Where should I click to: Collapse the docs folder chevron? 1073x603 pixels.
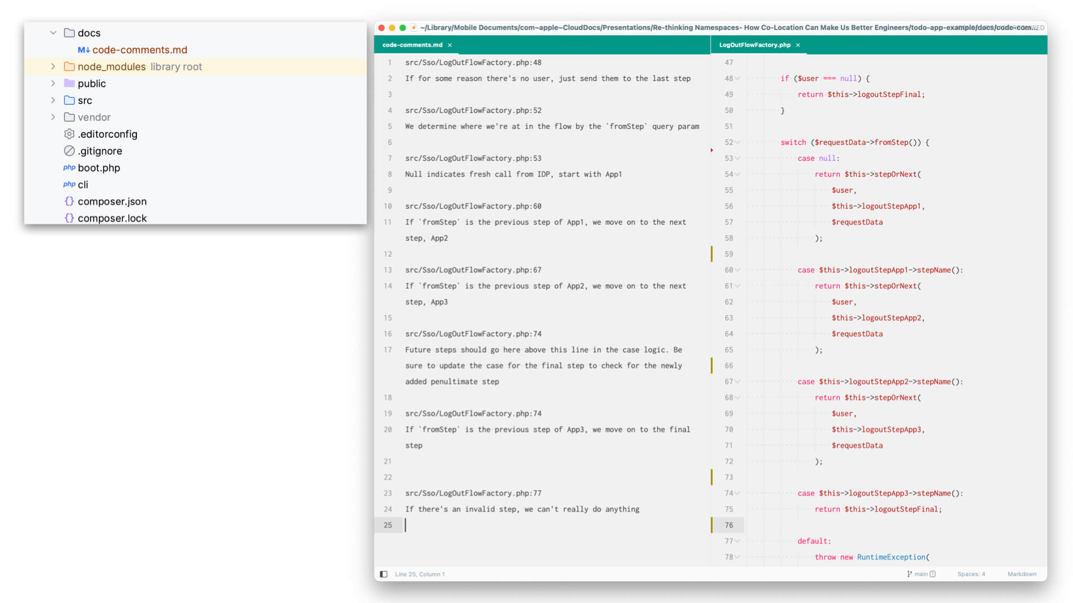(x=53, y=33)
